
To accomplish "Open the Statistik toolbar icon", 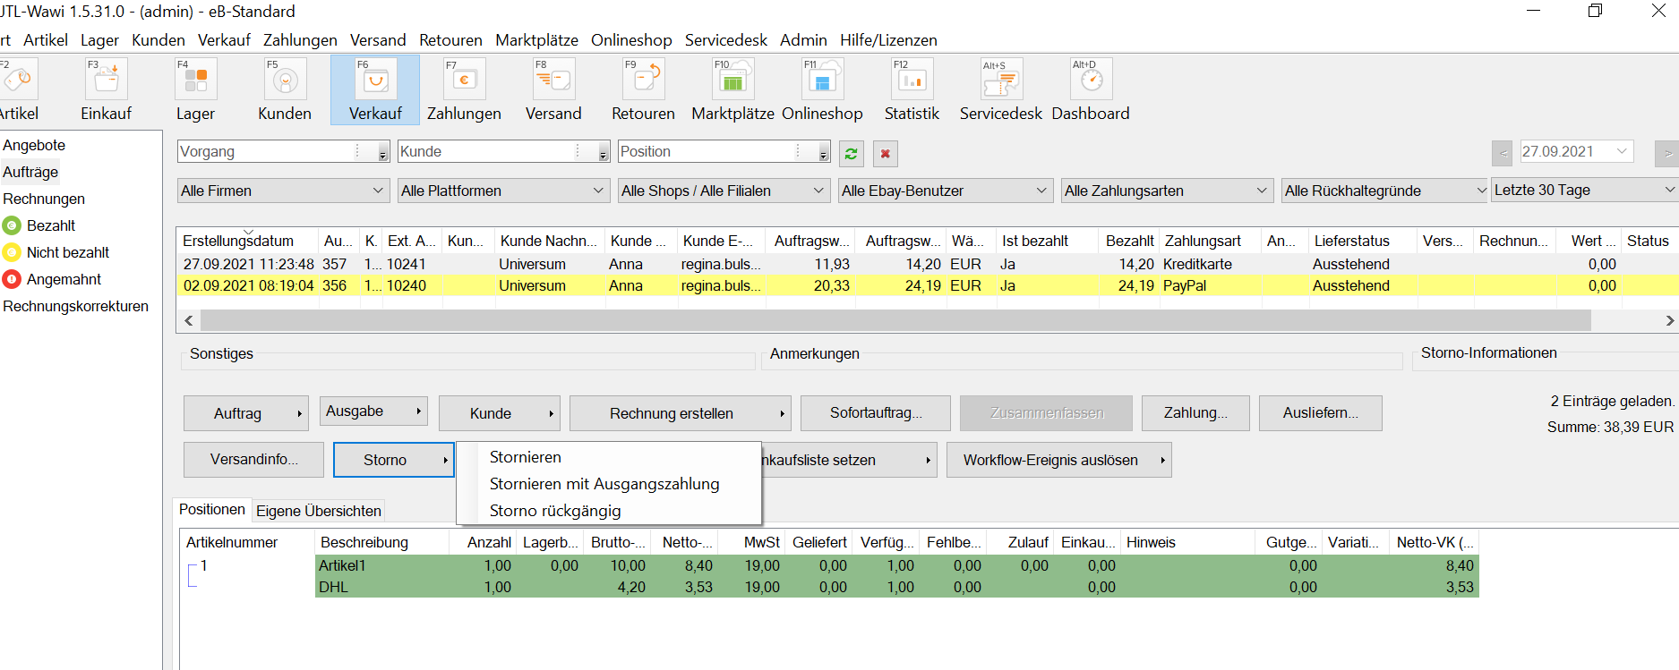I will (x=912, y=89).
